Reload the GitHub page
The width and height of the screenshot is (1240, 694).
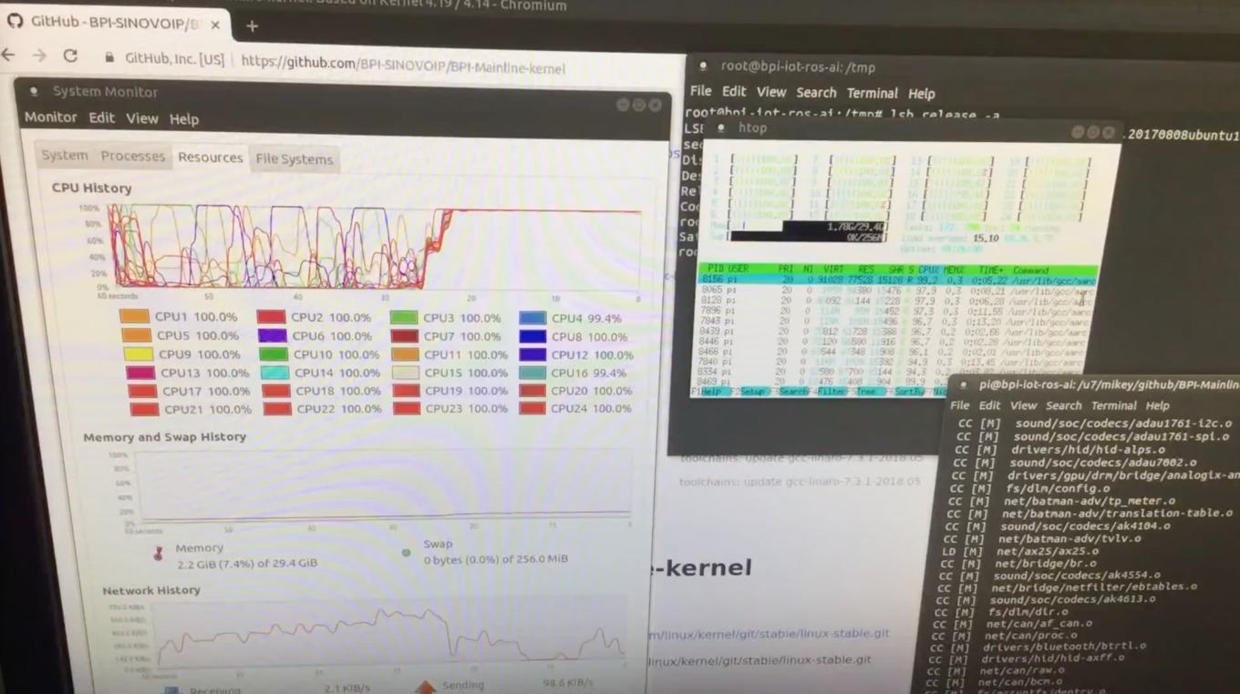(70, 56)
